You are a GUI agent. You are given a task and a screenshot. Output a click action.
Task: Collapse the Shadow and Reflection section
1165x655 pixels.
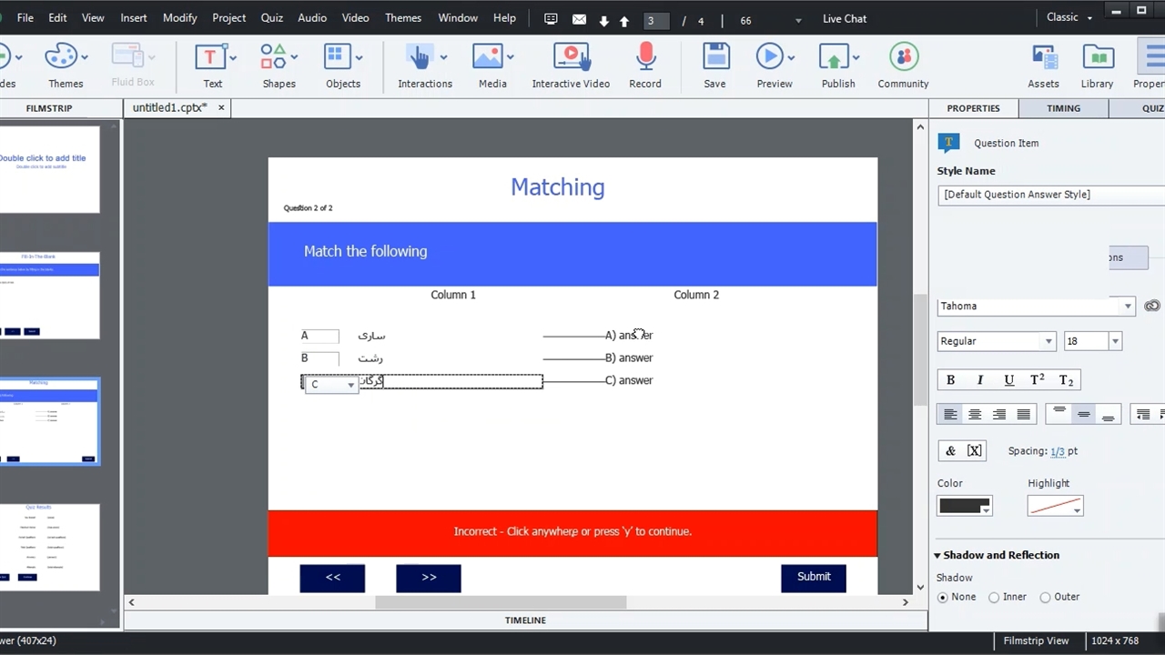click(x=937, y=555)
